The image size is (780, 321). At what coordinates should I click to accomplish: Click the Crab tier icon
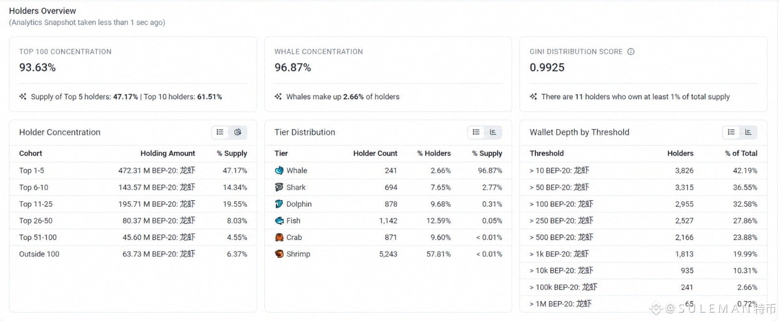coord(279,237)
